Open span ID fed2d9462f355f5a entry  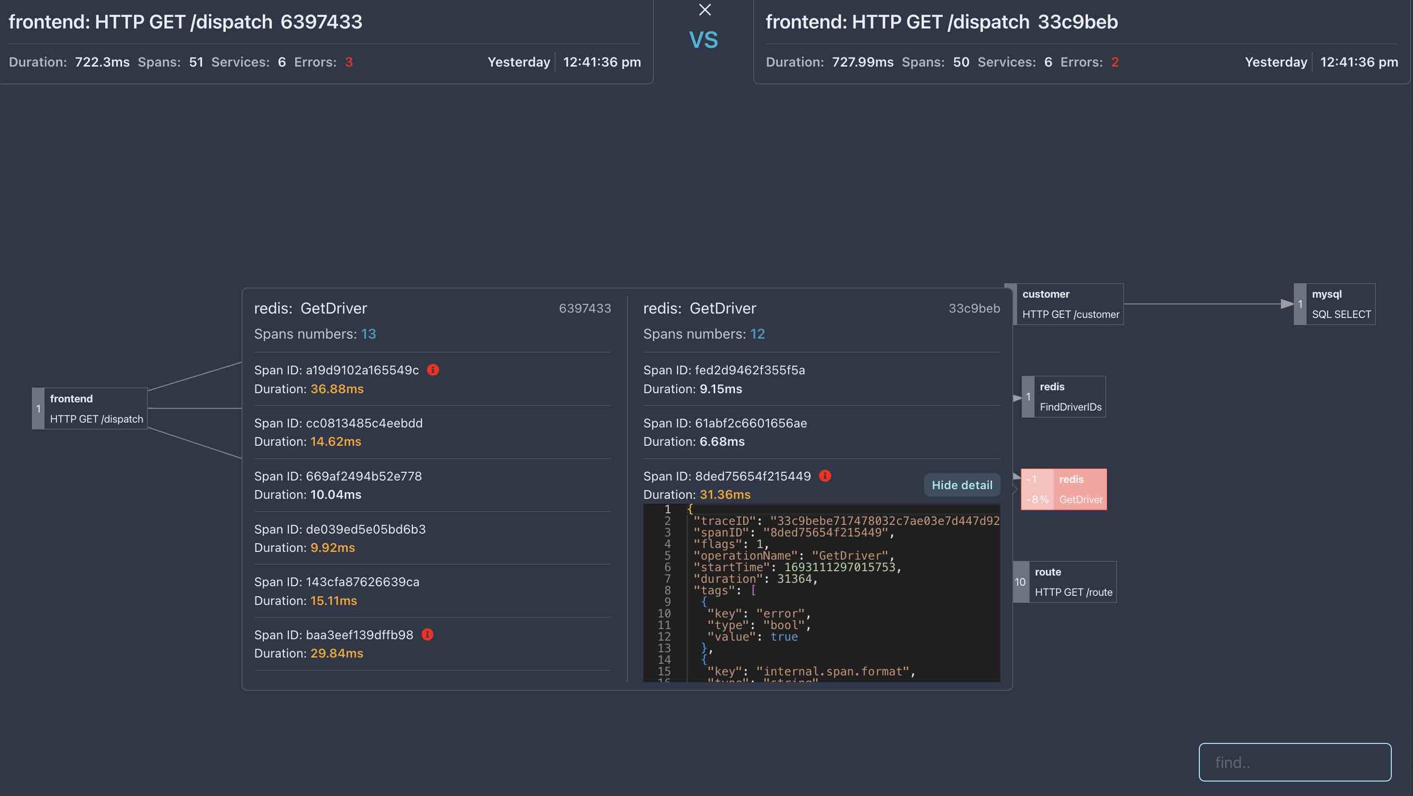[821, 379]
